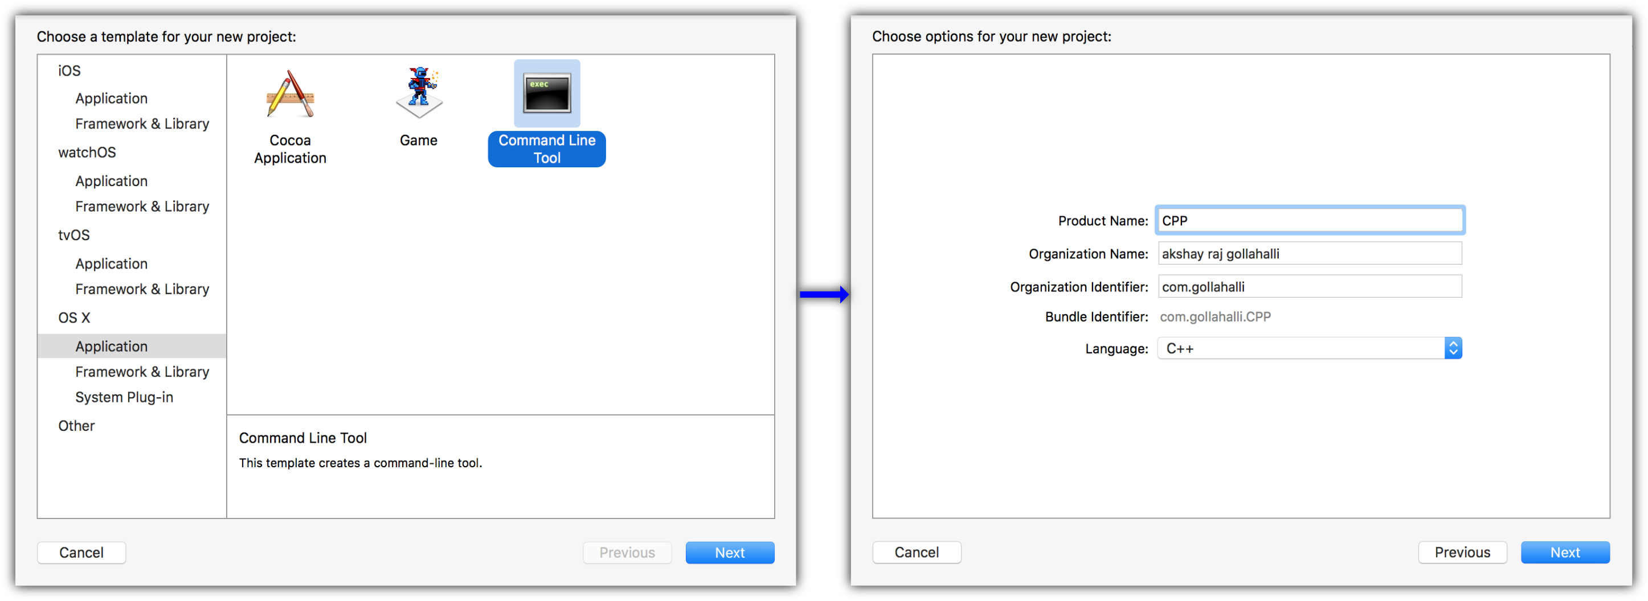Screen dimensions: 1648x601
Task: Choose tvOS Framework & Library category
Action: tap(142, 290)
